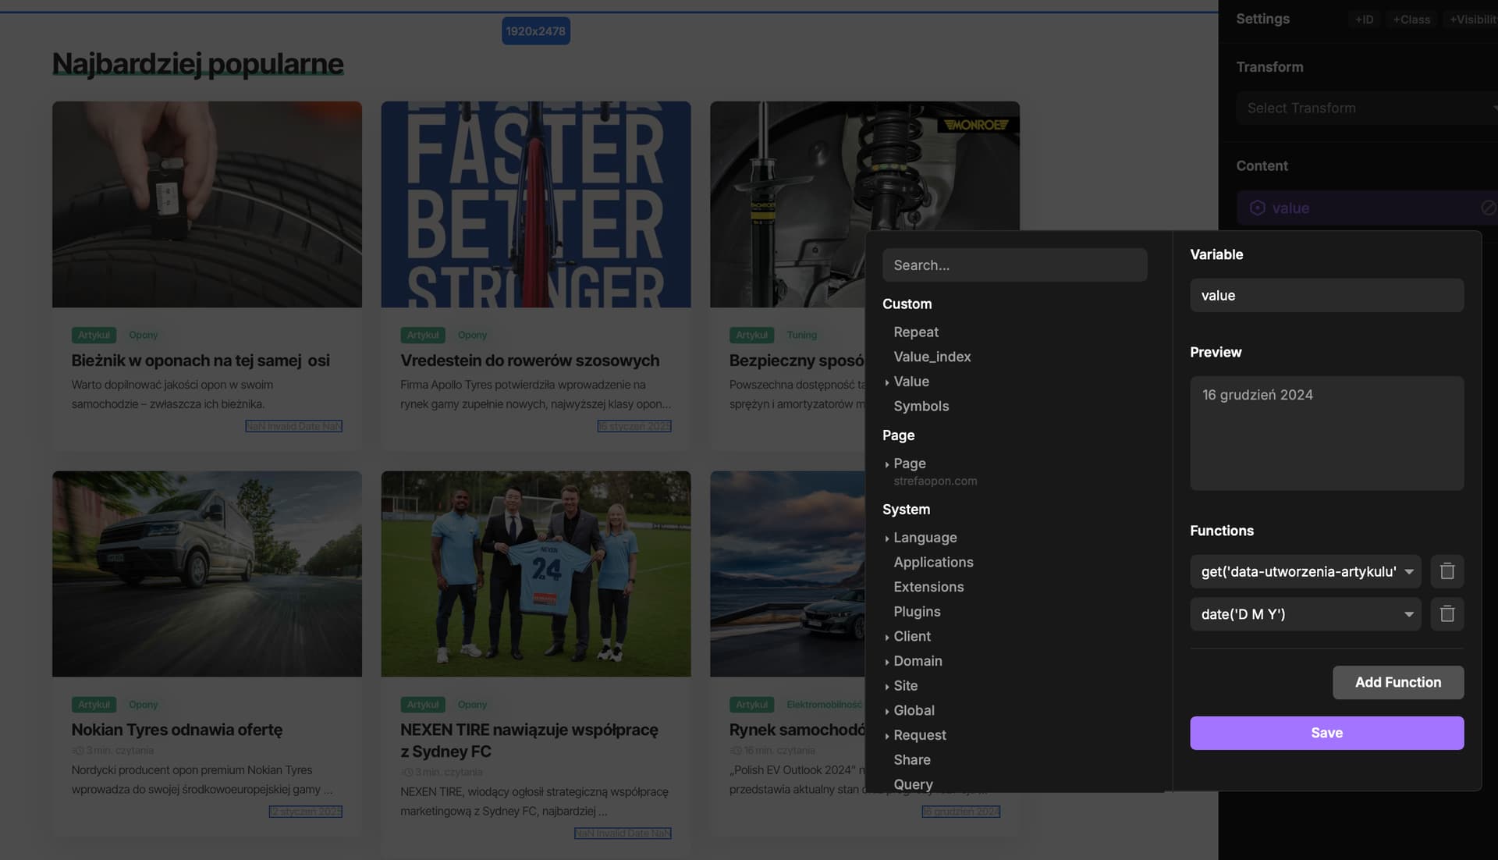
Task: Open the Sydney FC jersey photo thumbnail
Action: (535, 574)
